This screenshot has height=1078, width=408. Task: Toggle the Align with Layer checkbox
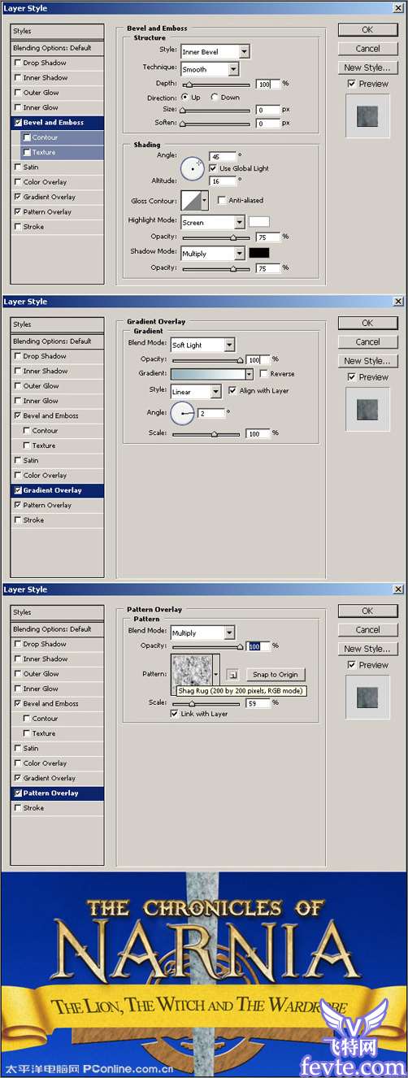[232, 390]
